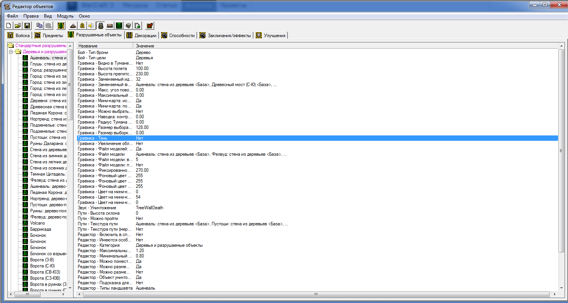The width and height of the screenshot is (568, 303).
Task: Select 'Город: разрушенна' tree entry
Action: (48, 70)
